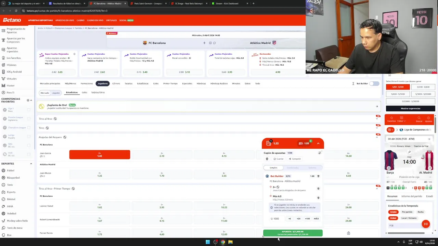Image resolution: width=438 pixels, height=246 pixels.
Task: Click the Betano logo
Action: pos(12,20)
